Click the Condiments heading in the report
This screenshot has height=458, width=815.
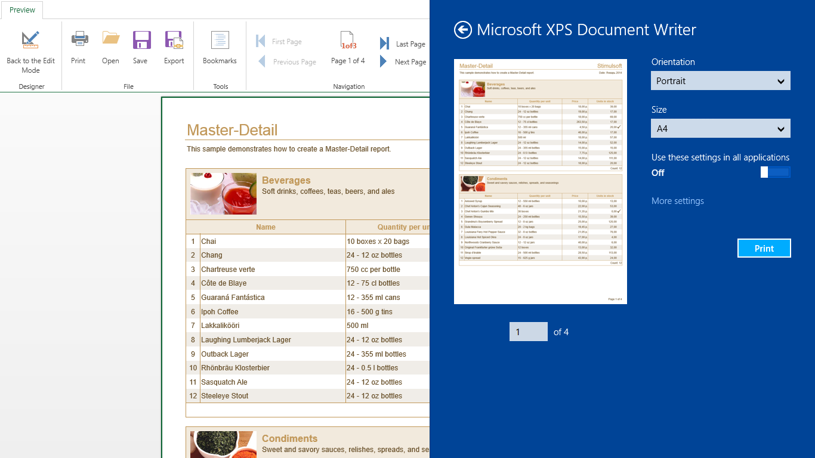289,438
